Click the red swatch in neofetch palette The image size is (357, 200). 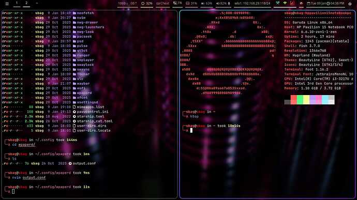coord(294,100)
